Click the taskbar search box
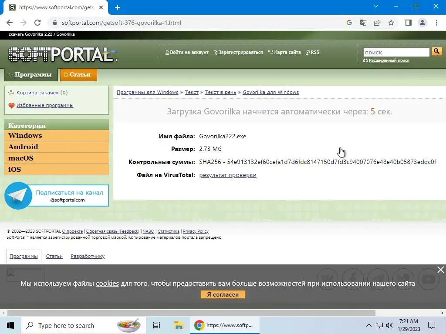 (84, 325)
